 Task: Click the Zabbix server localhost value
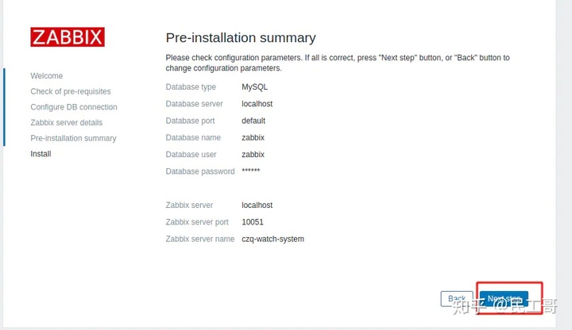pos(257,205)
